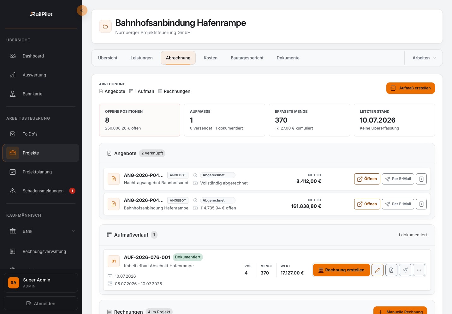
Task: Click the document-plus icon for 8.412,00 € Angebot
Action: [421, 179]
